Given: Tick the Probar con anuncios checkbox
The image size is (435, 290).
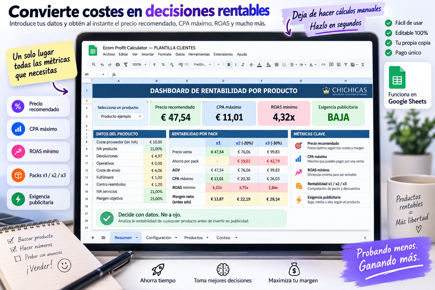Looking at the screenshot, I should pyautogui.click(x=18, y=259).
